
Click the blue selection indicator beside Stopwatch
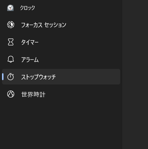pyautogui.click(x=3, y=77)
